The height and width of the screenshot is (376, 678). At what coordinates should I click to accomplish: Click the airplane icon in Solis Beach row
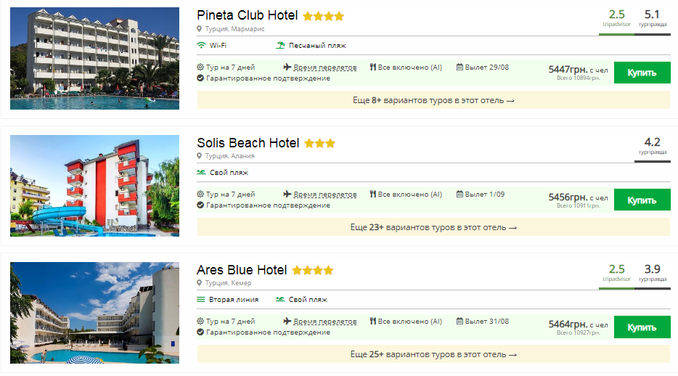(287, 194)
